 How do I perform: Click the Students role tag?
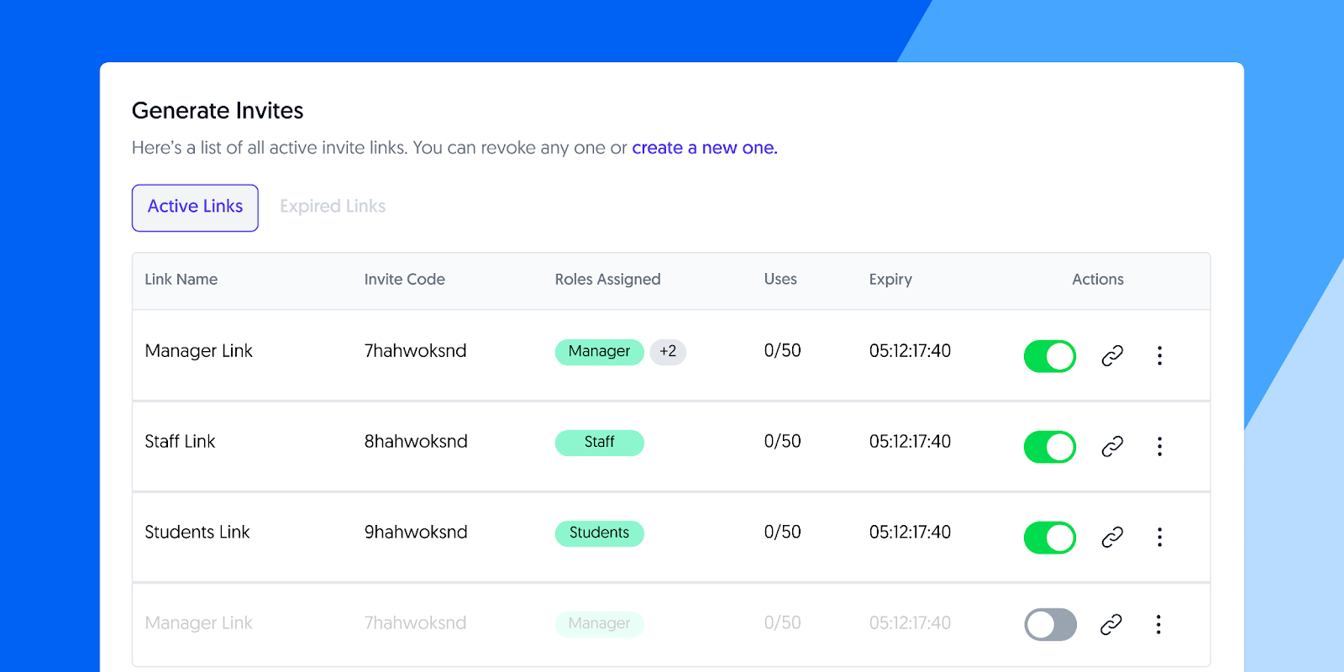tap(599, 533)
